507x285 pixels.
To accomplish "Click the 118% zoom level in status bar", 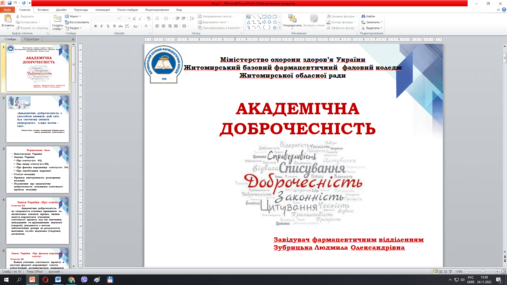I will click(x=459, y=272).
